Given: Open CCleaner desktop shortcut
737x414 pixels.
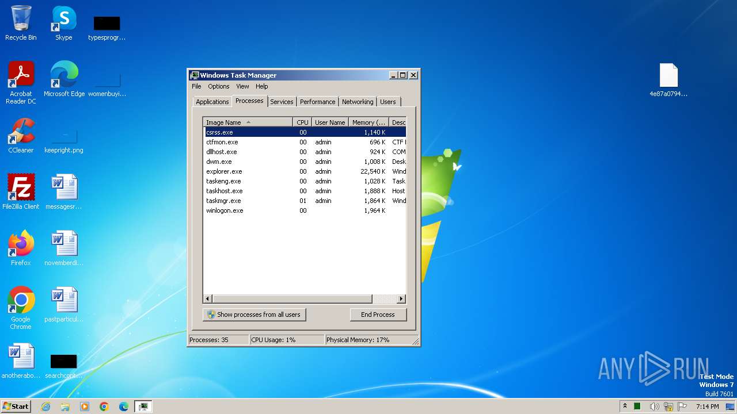Looking at the screenshot, I should pyautogui.click(x=21, y=136).
